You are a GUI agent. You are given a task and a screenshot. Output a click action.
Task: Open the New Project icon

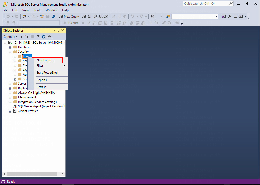25,16
